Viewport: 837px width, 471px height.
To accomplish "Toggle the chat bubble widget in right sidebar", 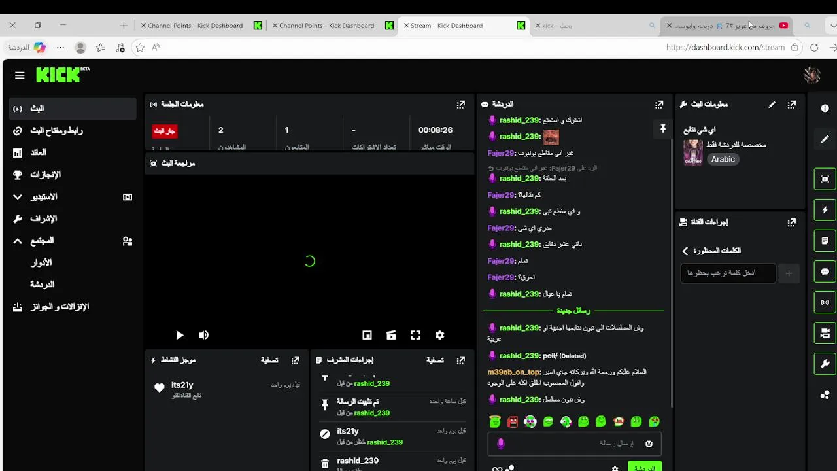I will [x=825, y=271].
